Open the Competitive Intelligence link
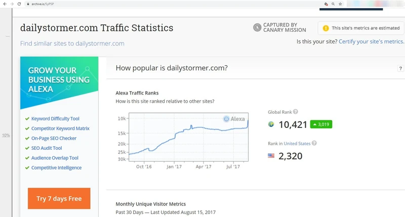Viewport: 405px width, 217px height. [x=57, y=168]
